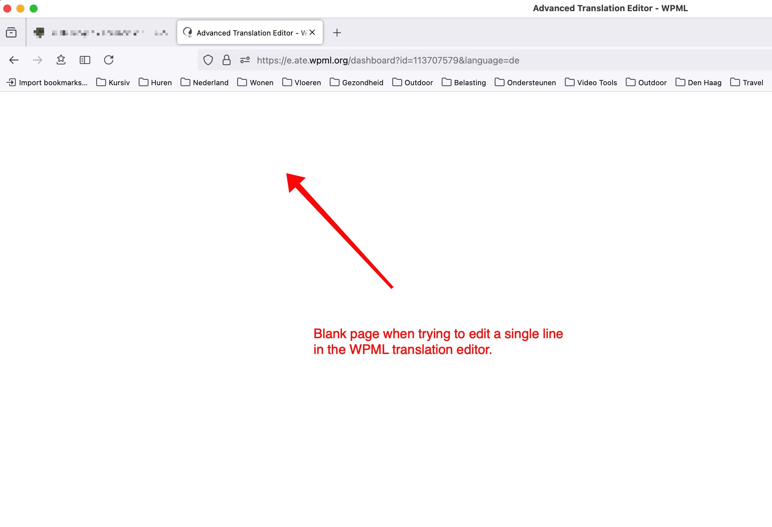
Task: Switch to the first blurred tab
Action: 100,33
